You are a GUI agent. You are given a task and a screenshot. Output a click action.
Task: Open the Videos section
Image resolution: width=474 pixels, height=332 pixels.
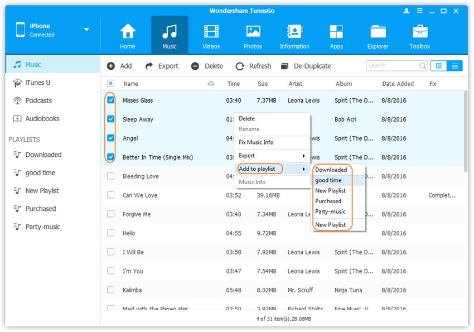coord(211,36)
